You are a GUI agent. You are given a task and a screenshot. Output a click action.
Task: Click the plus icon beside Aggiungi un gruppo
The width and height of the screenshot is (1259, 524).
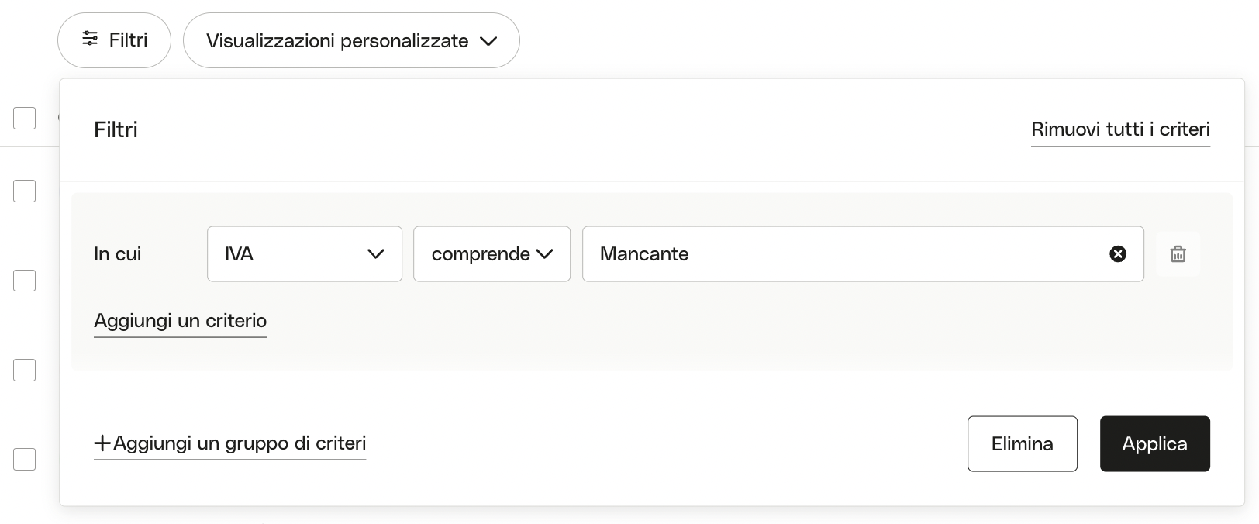[102, 443]
